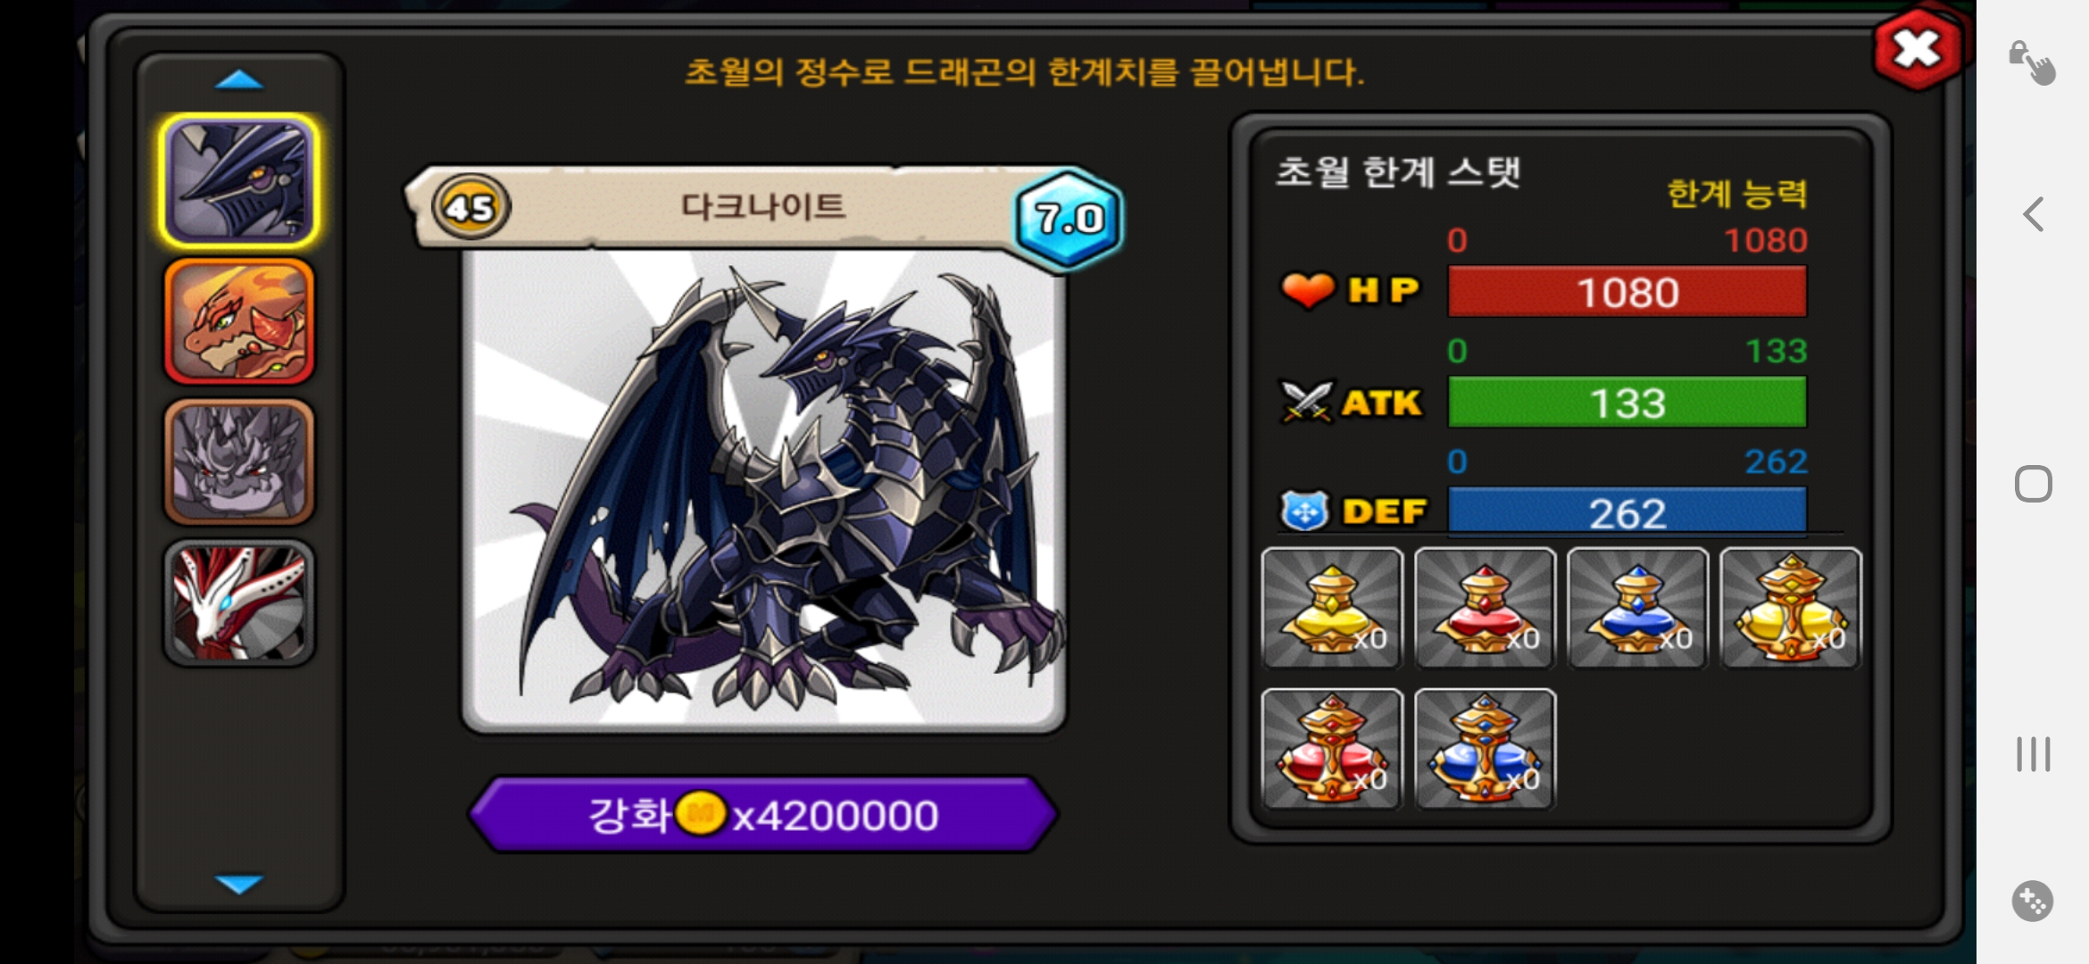Choose the white and red dragon portrait
2089x964 pixels.
click(x=239, y=602)
